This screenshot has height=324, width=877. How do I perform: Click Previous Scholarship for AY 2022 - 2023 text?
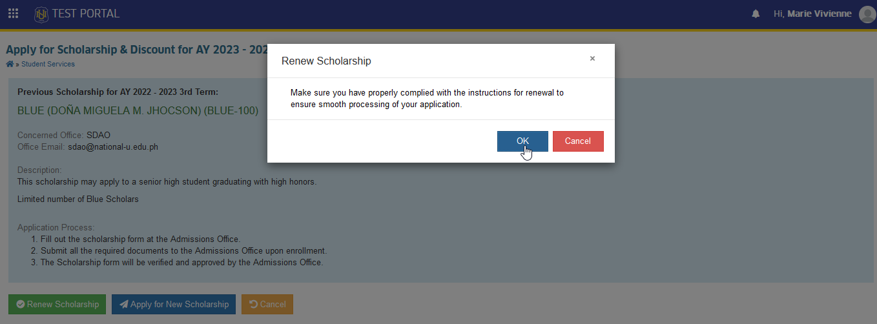point(118,92)
